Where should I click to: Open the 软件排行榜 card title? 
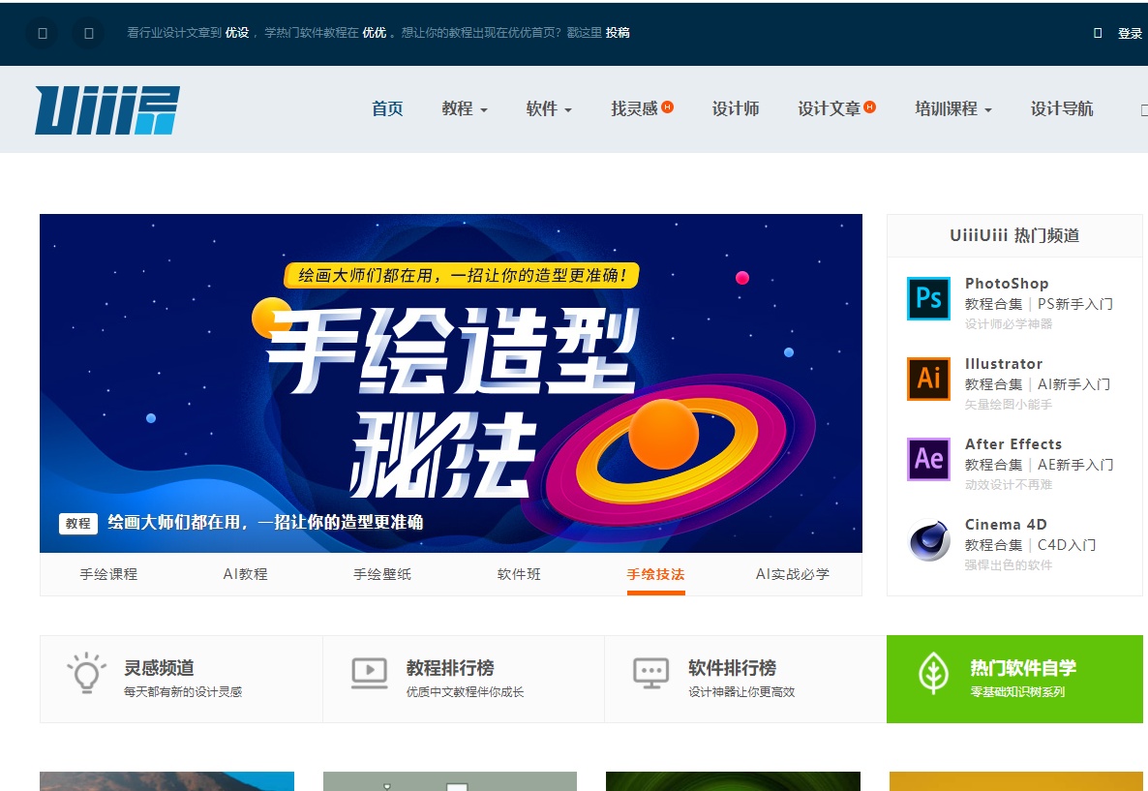(732, 668)
